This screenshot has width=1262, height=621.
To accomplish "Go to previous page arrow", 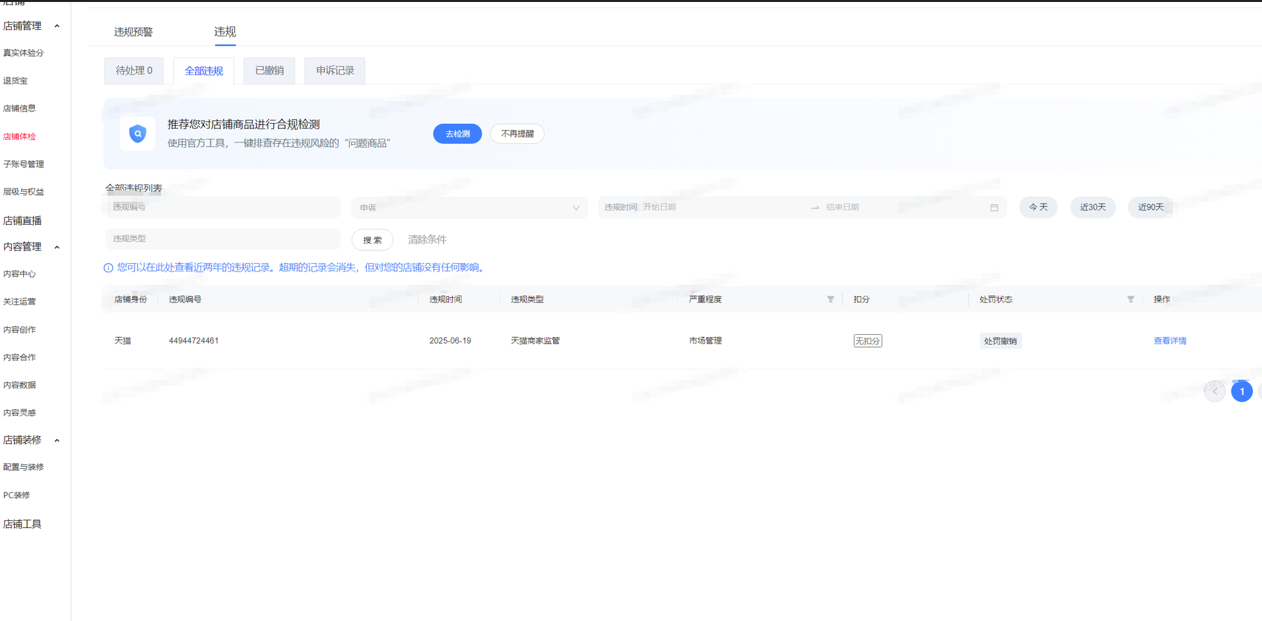I will point(1214,391).
